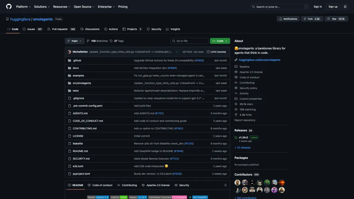Screen dimensions: 354x199
Task: Click the first contributor avatar
Action: point(237,182)
